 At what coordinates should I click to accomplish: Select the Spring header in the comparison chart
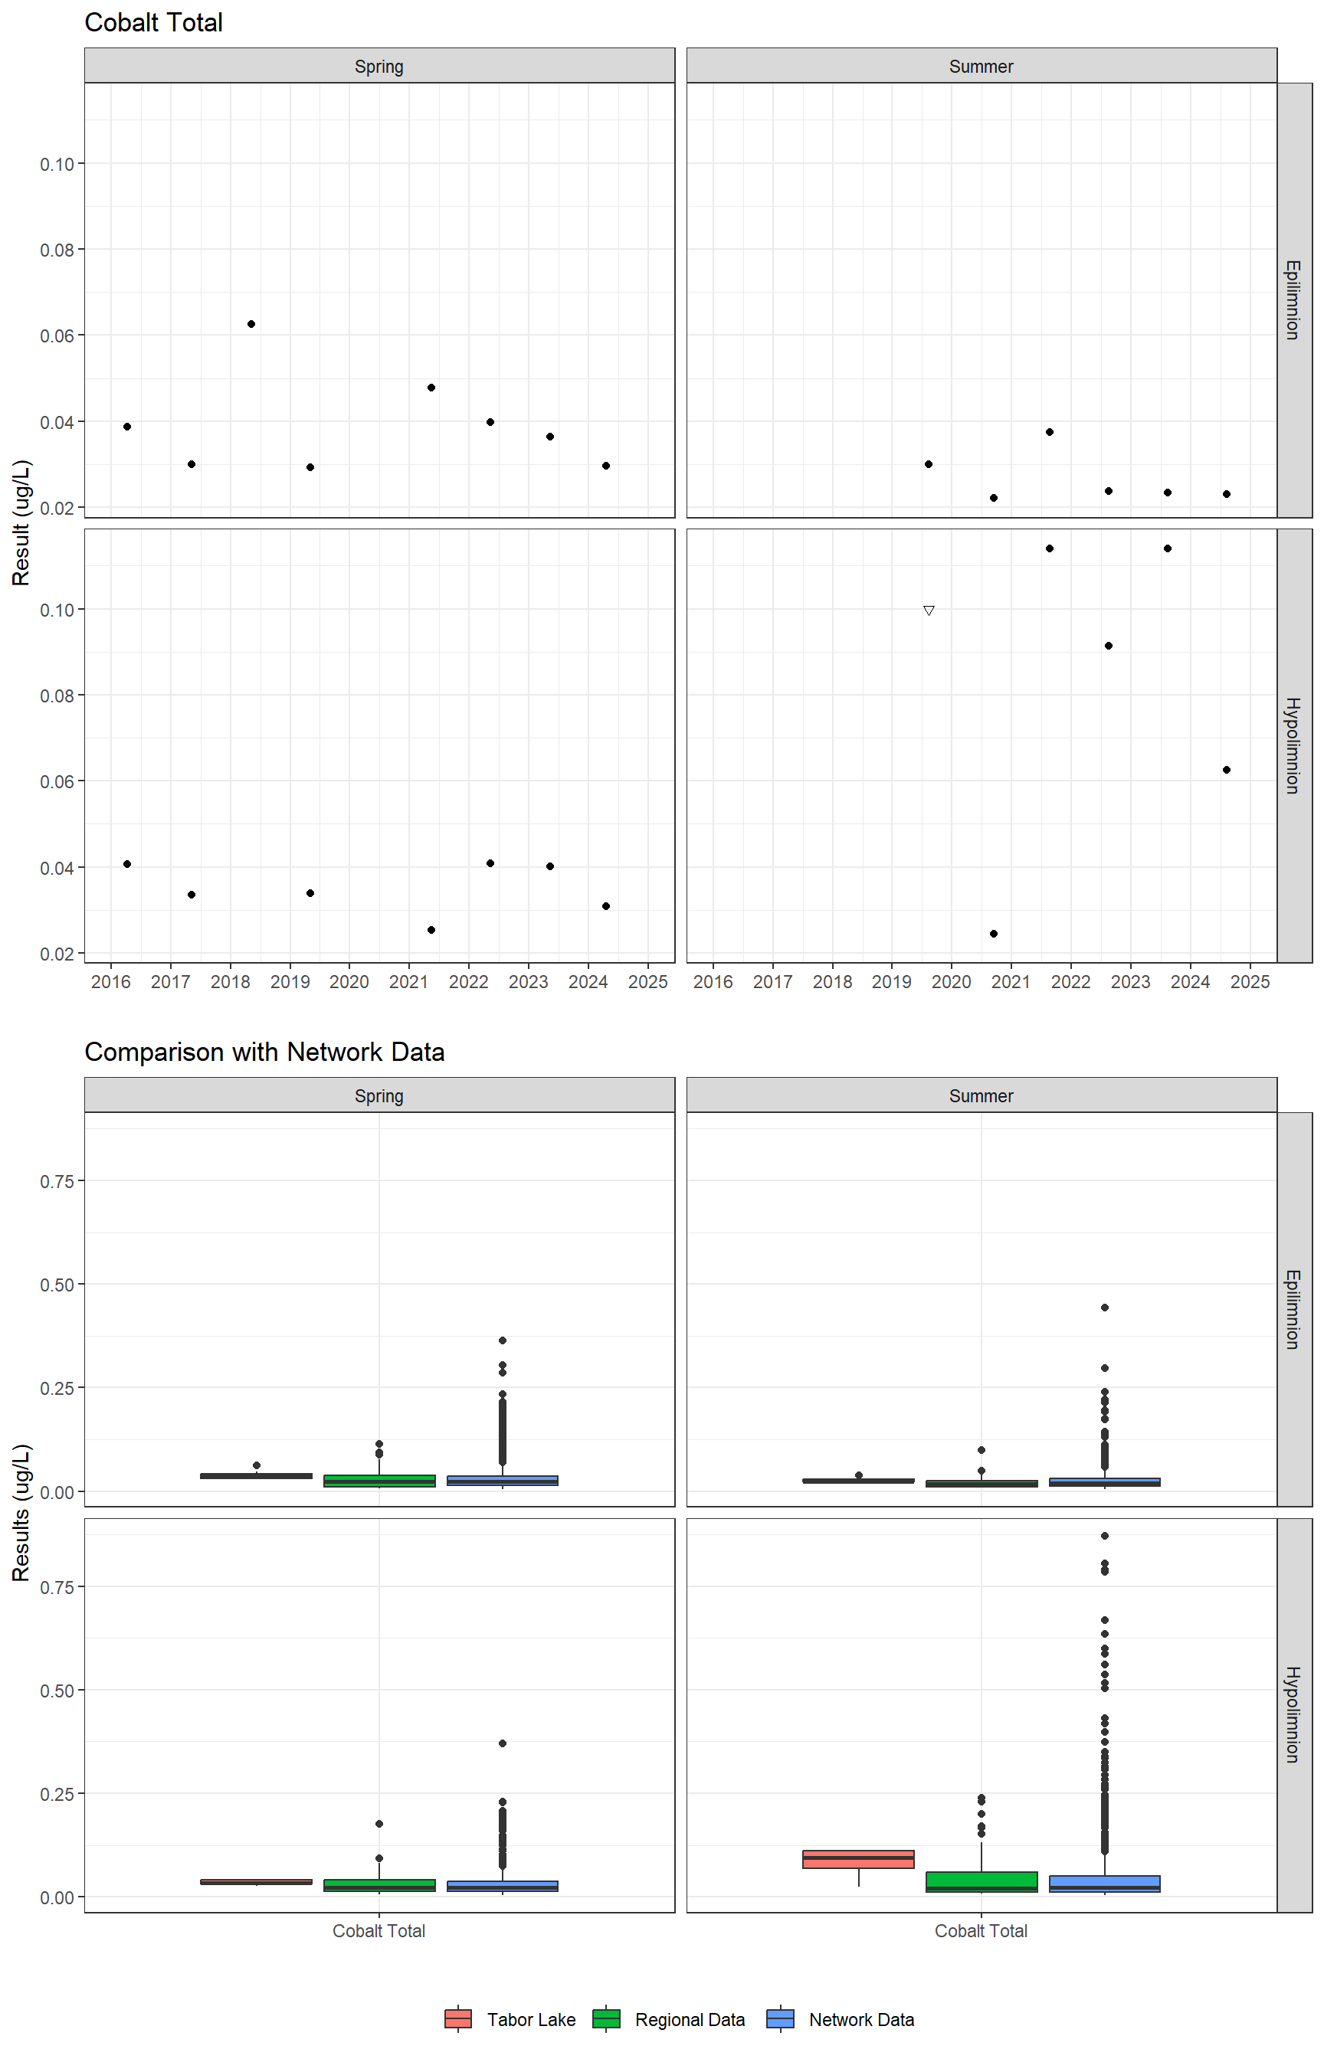(x=379, y=1095)
